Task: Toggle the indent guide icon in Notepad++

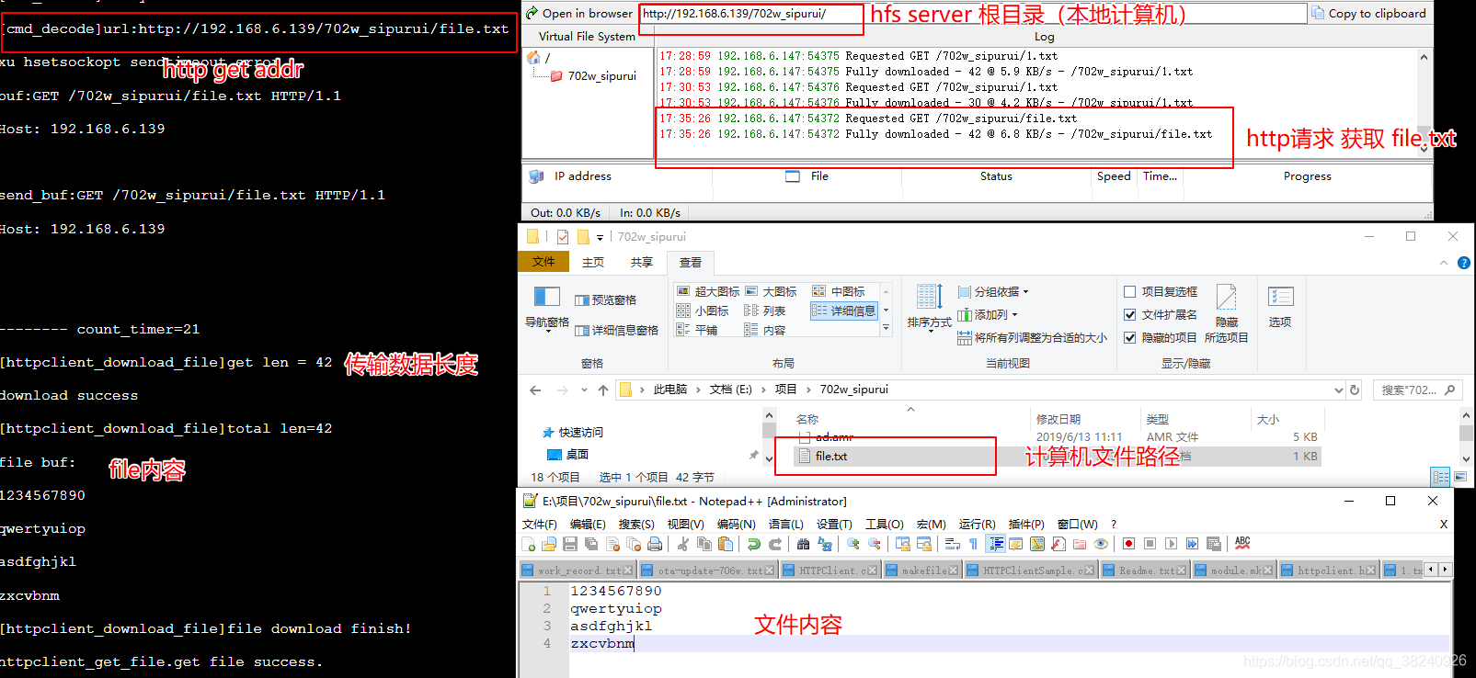Action: (x=996, y=544)
